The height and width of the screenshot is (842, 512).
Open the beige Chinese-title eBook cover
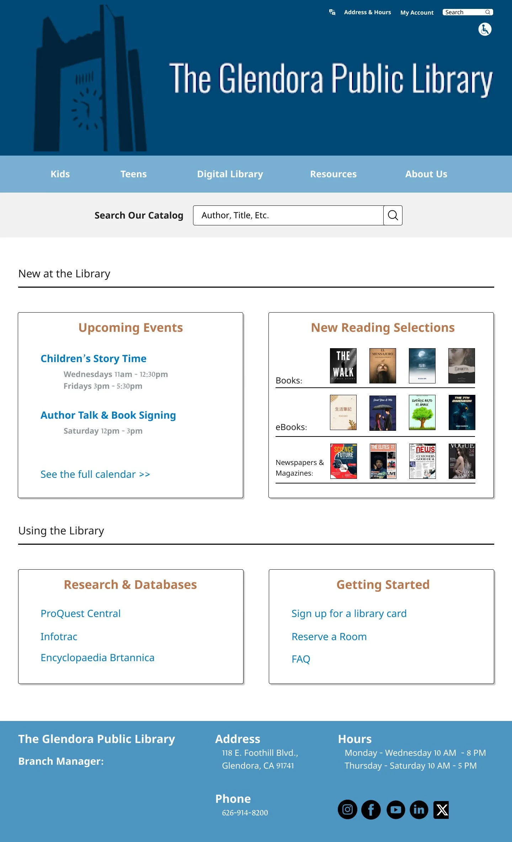tap(343, 412)
